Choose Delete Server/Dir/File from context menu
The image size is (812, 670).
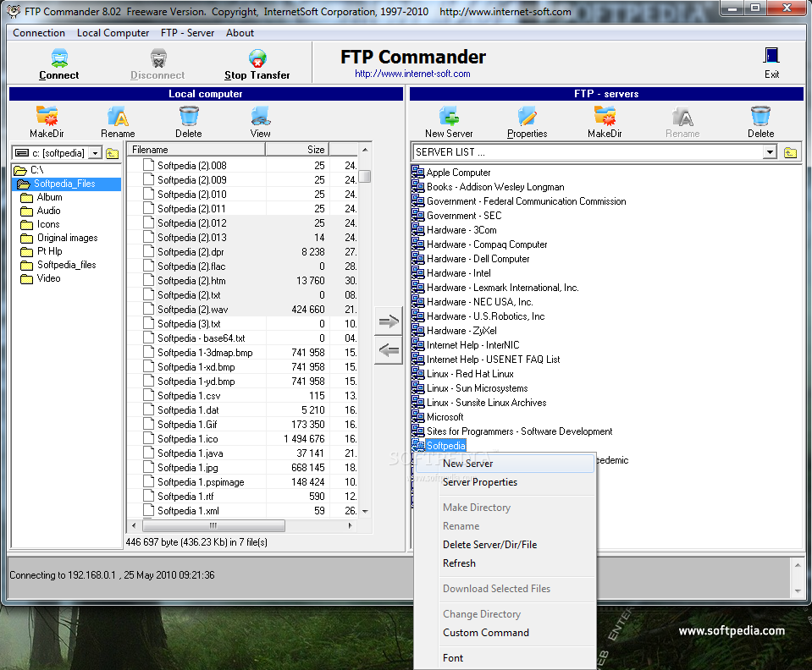coord(505,545)
